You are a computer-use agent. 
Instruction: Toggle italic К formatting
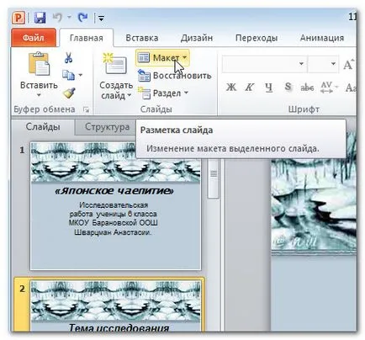tap(249, 88)
